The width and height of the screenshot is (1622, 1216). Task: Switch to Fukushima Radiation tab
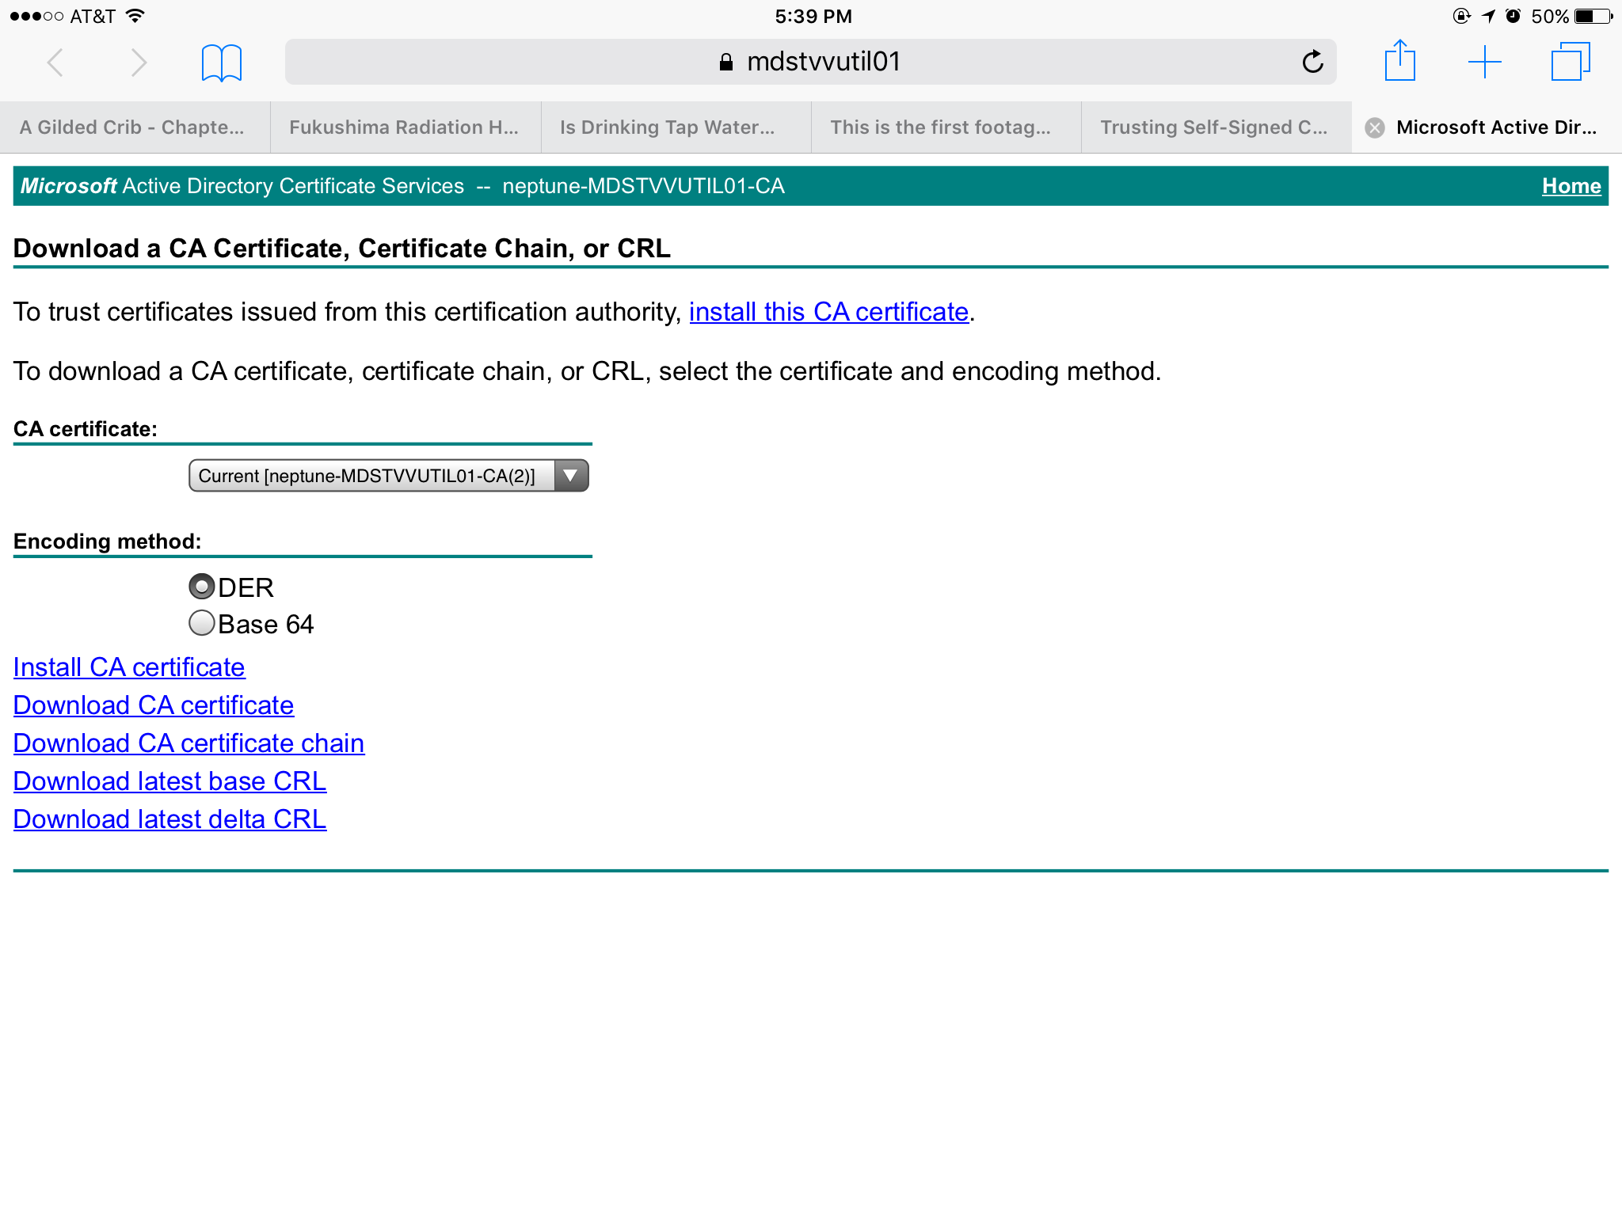(x=404, y=127)
